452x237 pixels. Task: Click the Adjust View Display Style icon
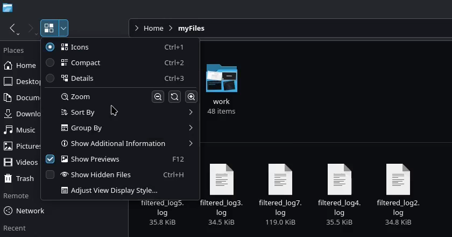point(65,190)
